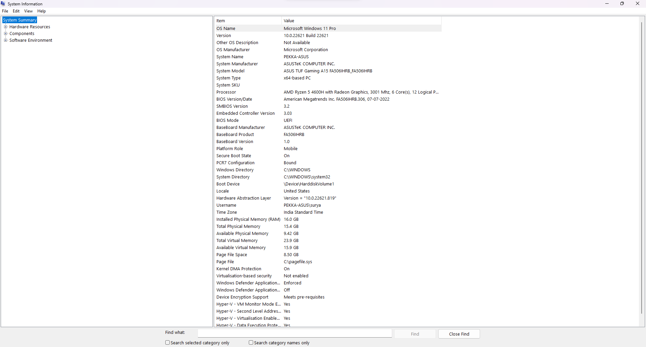Select the Software Environment tree item
Image resolution: width=646 pixels, height=347 pixels.
tap(31, 40)
